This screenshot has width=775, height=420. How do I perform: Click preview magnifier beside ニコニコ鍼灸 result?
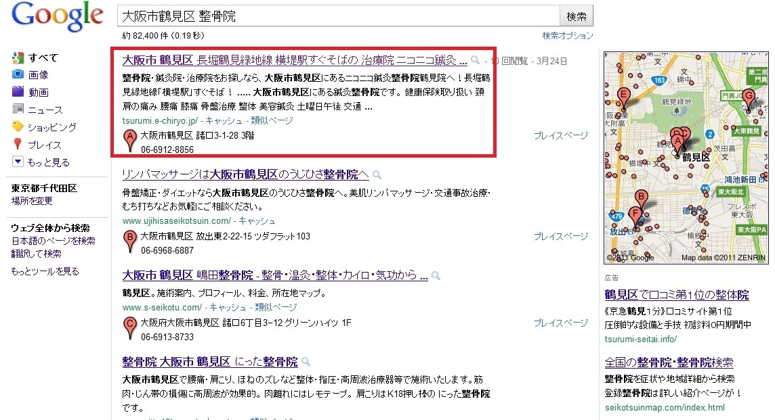coord(476,60)
